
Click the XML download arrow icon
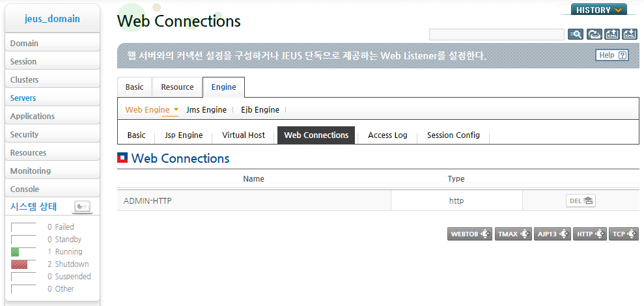[x=630, y=35]
